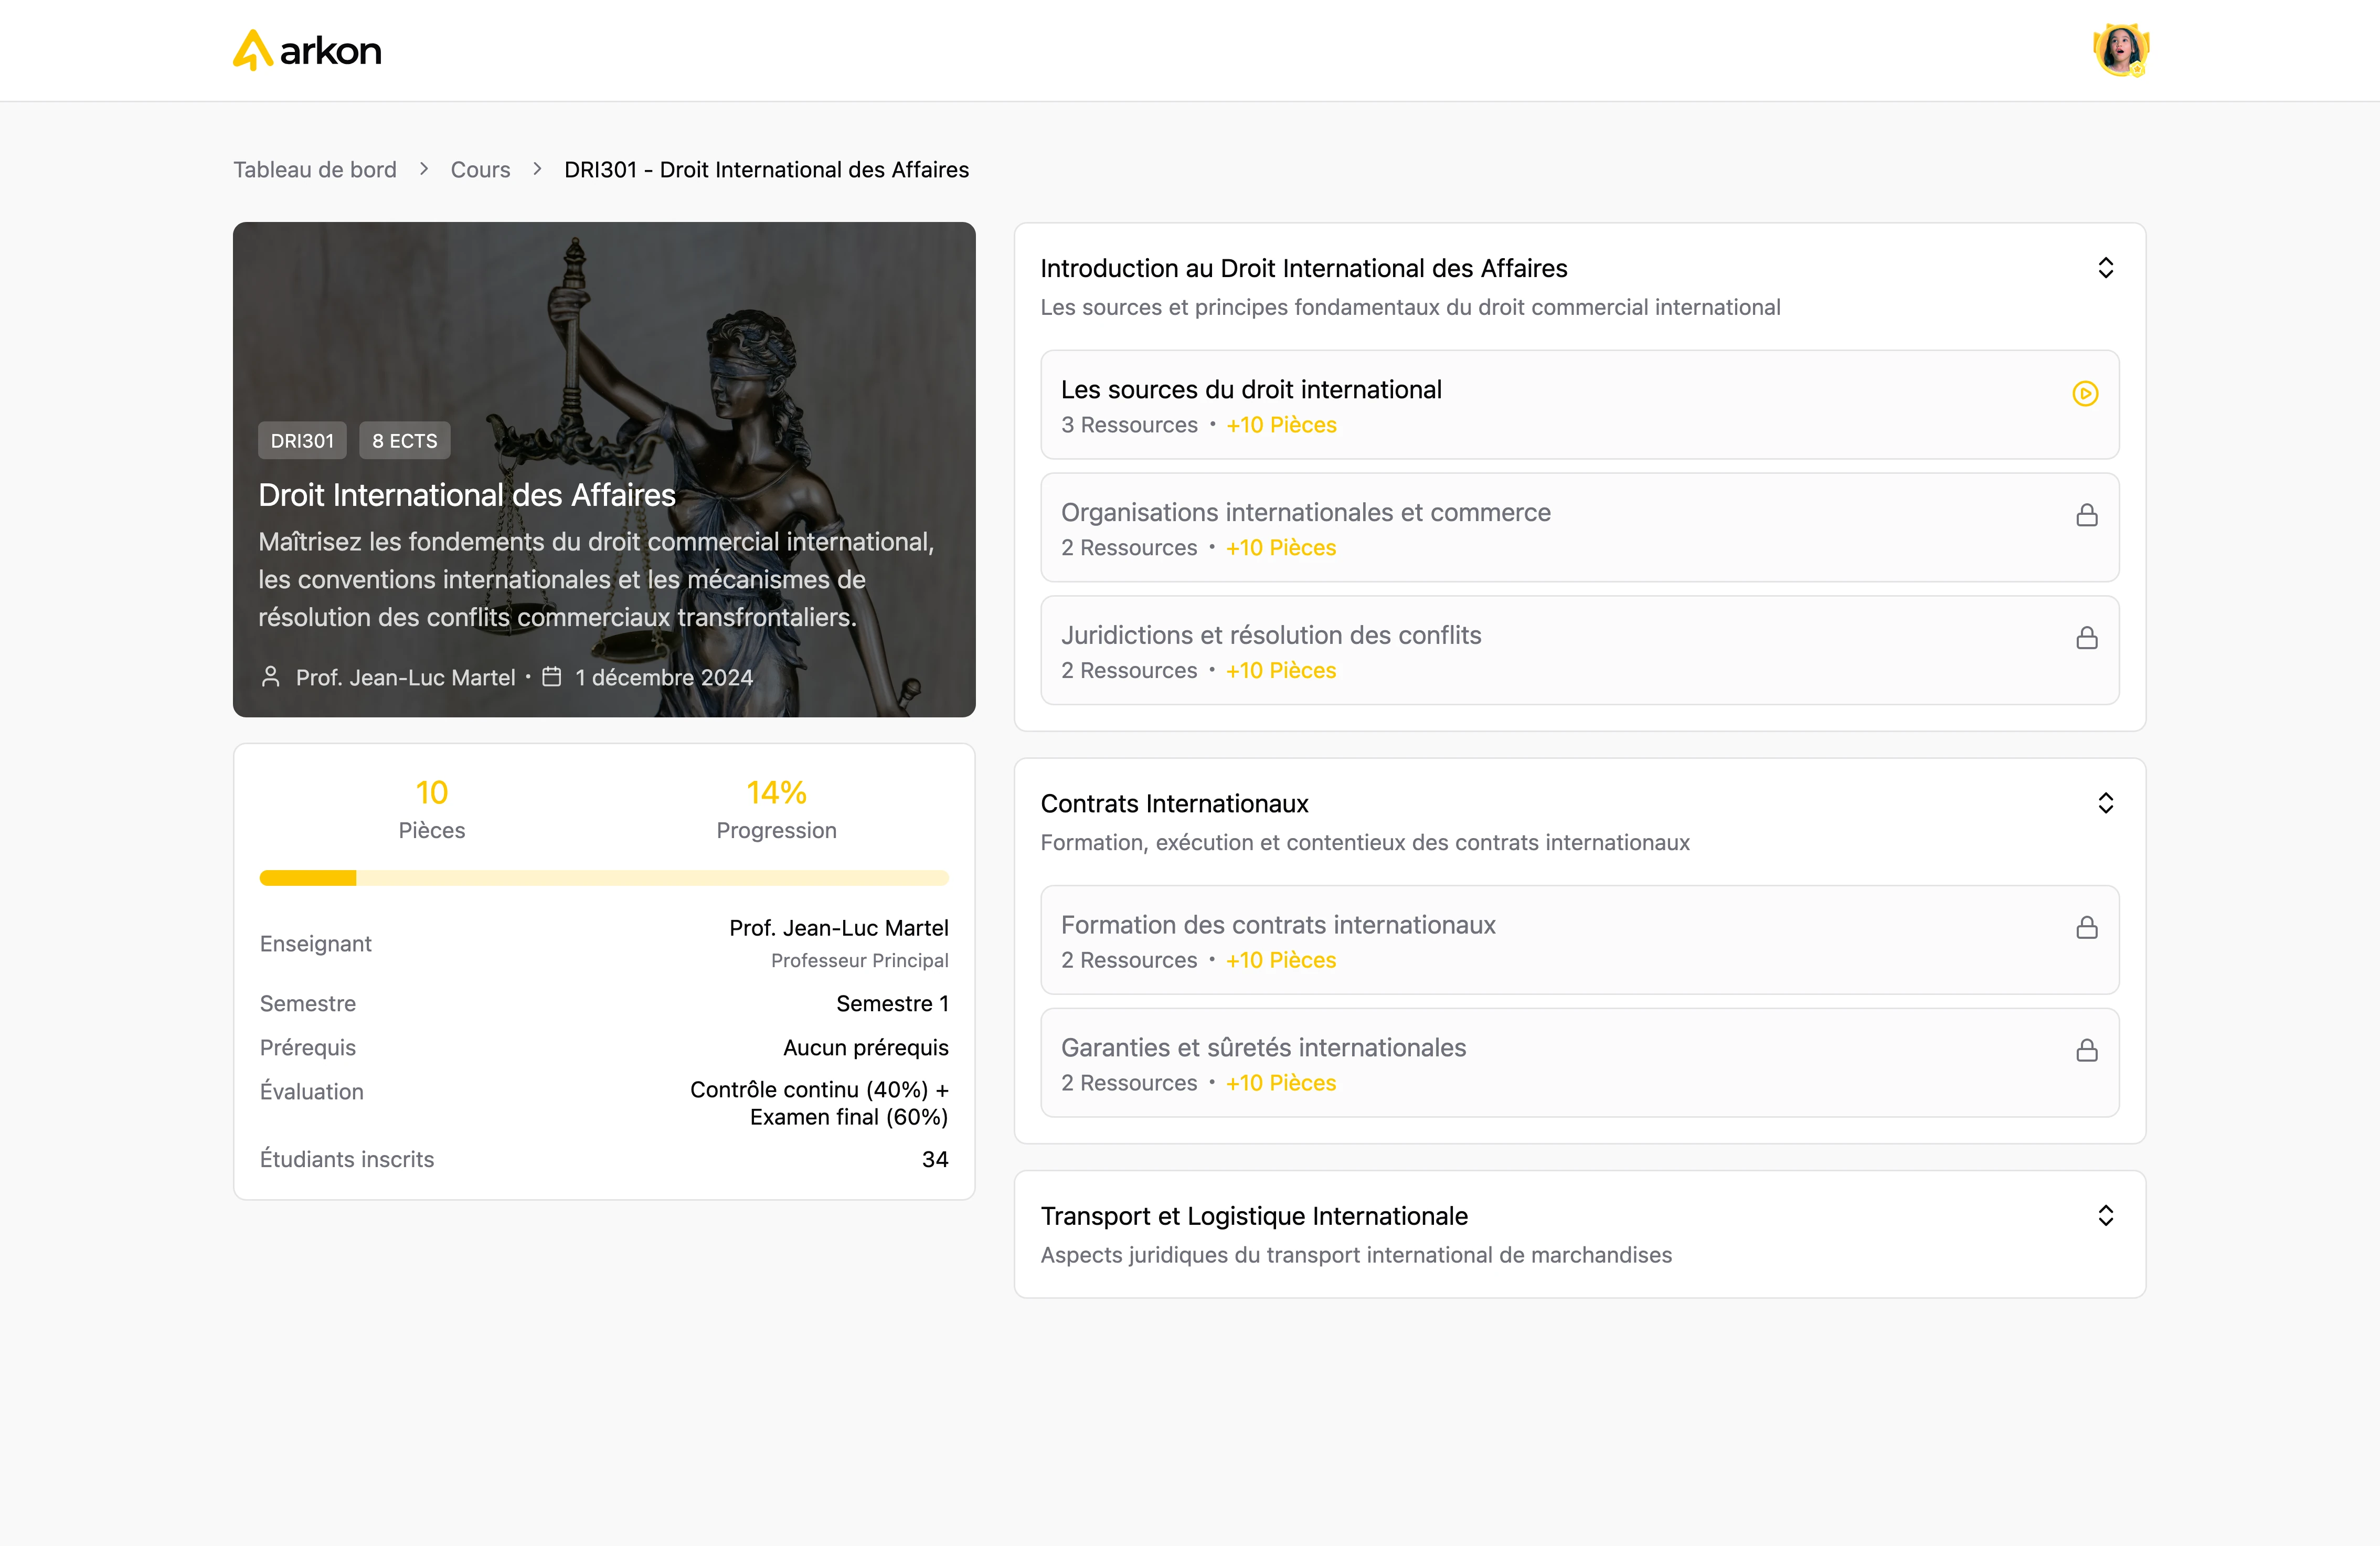
Task: Click chevron separator after Cours breadcrumb
Action: (537, 169)
